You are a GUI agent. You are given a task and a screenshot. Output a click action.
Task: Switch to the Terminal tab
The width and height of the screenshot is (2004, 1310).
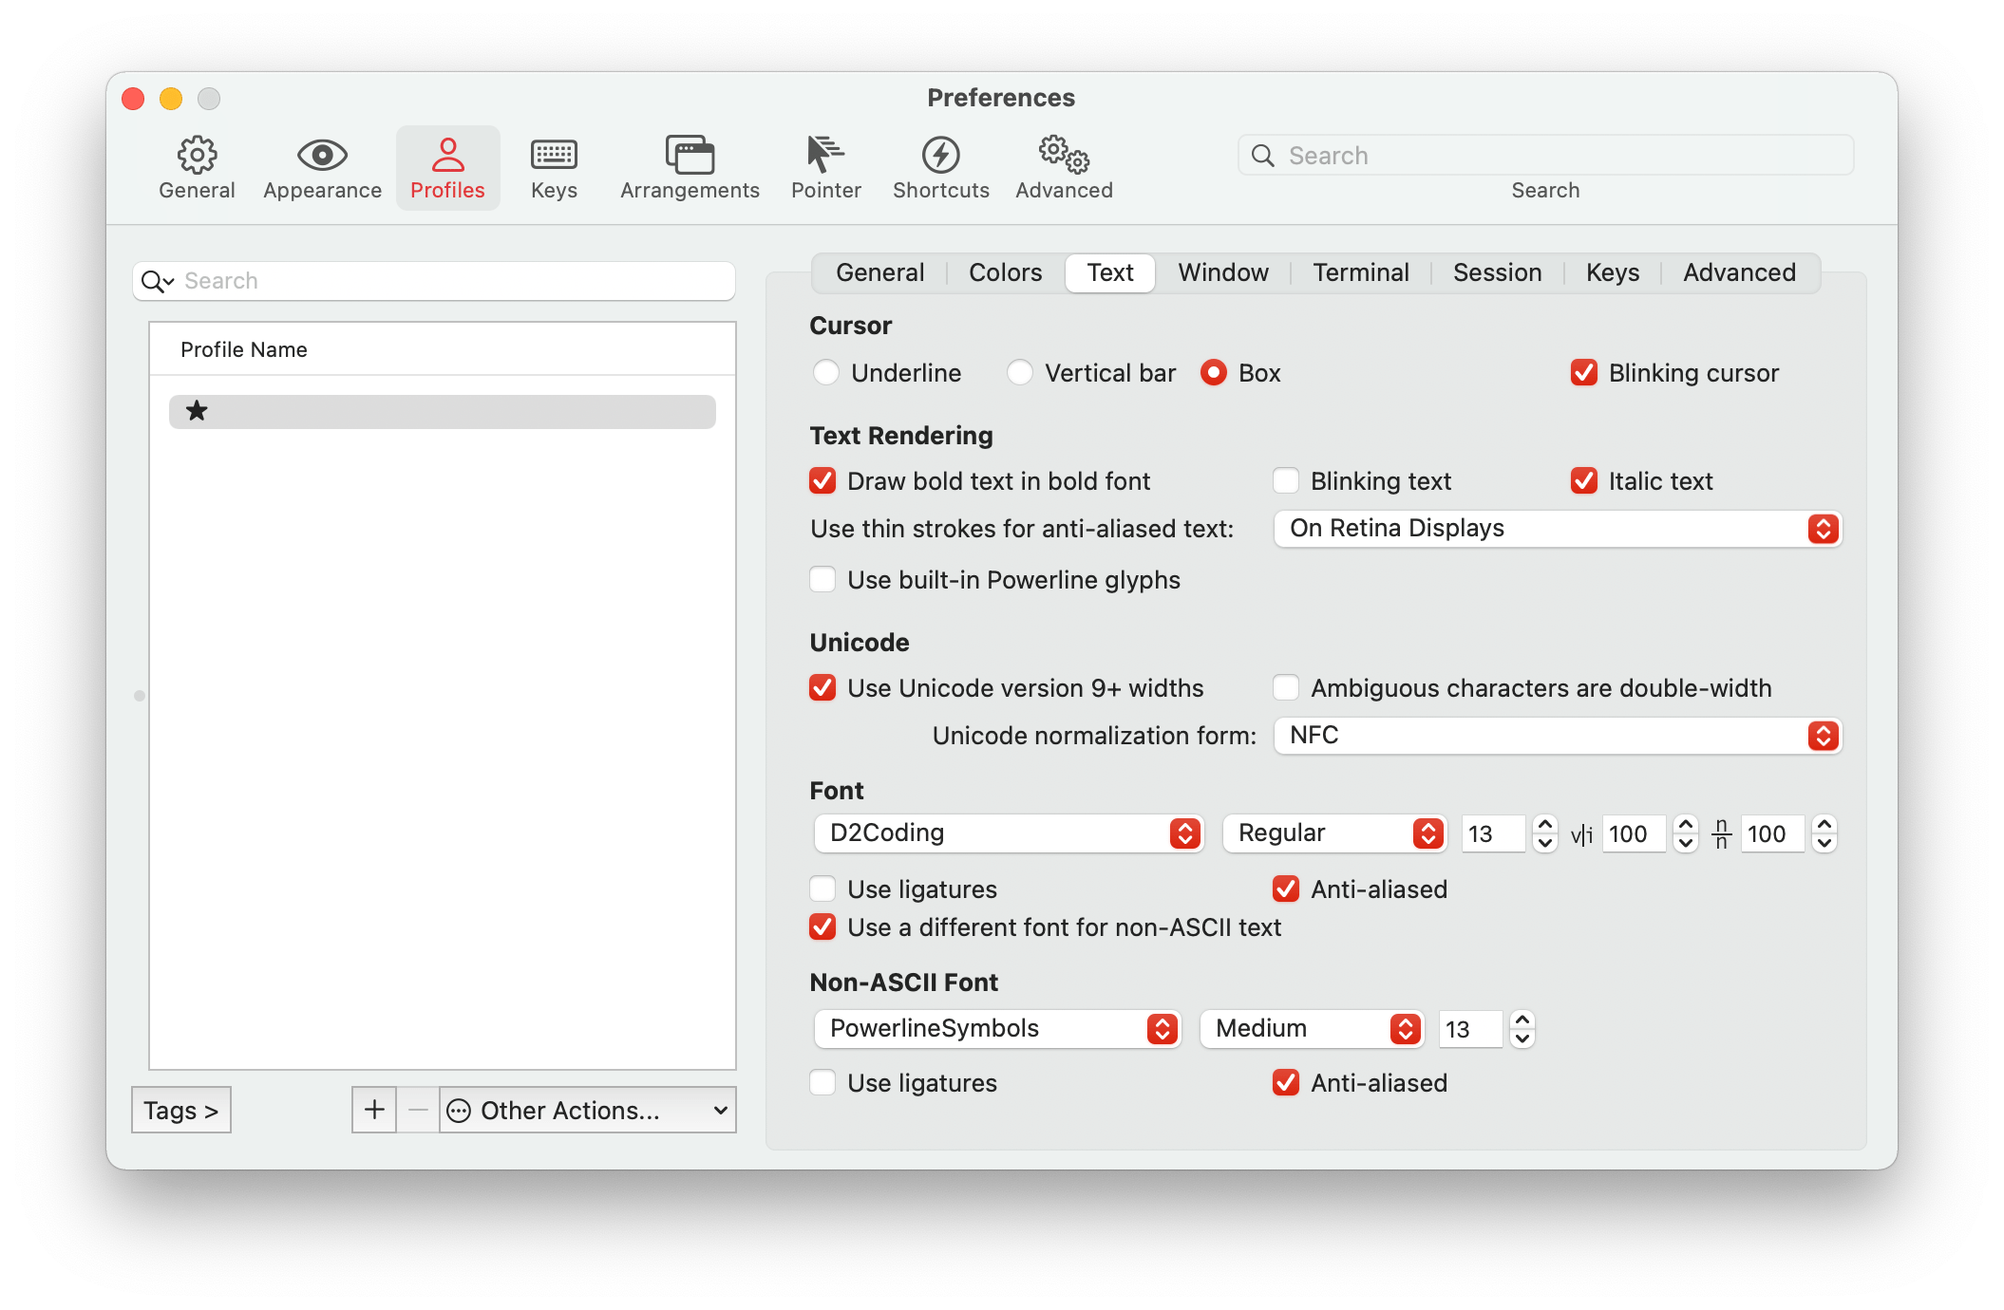pos(1360,273)
